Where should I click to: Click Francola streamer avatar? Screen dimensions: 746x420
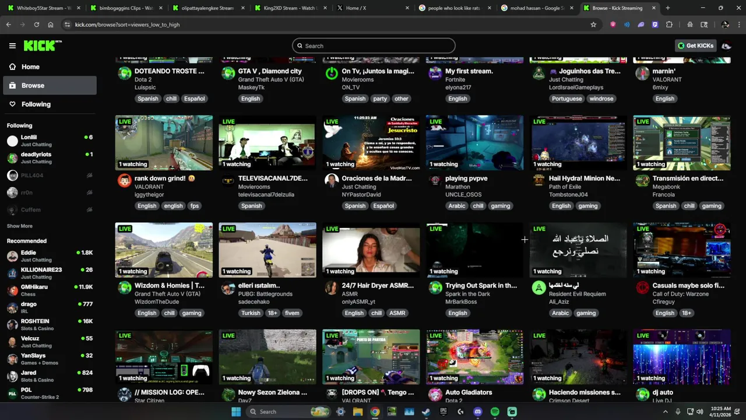(643, 180)
